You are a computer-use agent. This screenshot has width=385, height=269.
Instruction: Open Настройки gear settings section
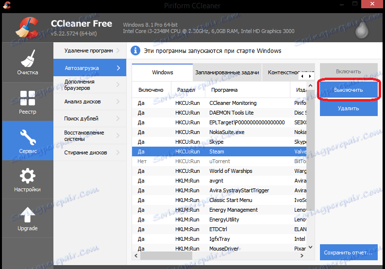point(28,180)
